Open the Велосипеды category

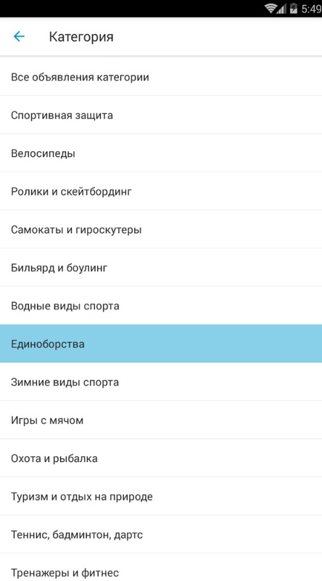(161, 153)
